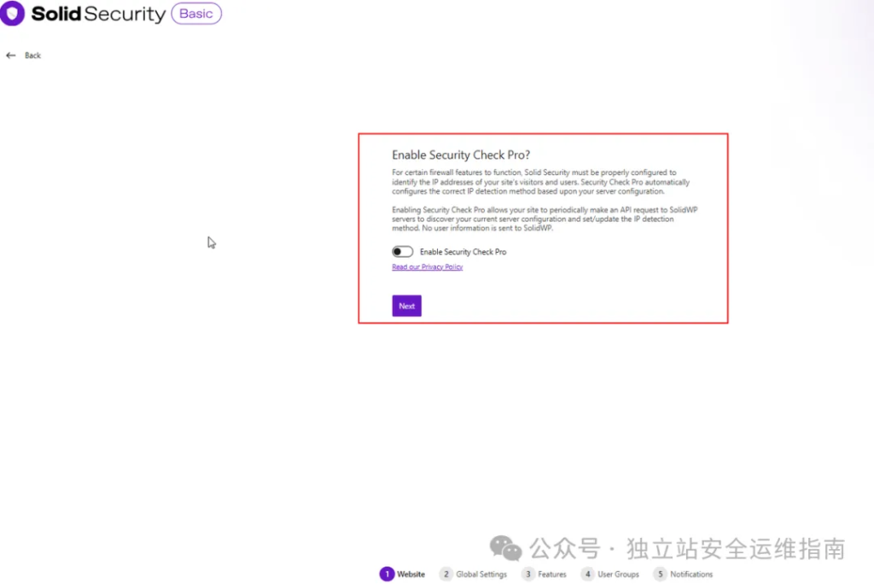
Task: Open the Read our Privacy Policy link
Action: (x=427, y=266)
